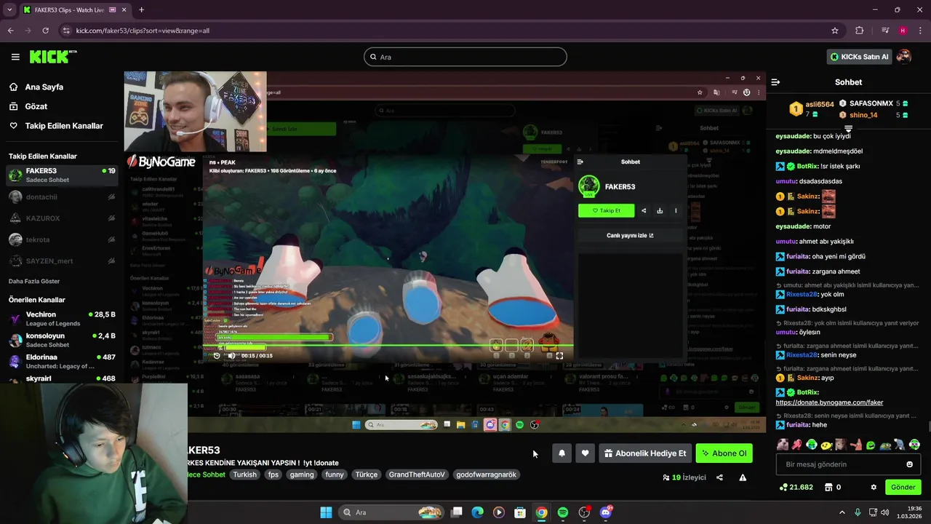Viewport: 931px width, 524px height.
Task: Click the fps tag
Action: pos(273,475)
